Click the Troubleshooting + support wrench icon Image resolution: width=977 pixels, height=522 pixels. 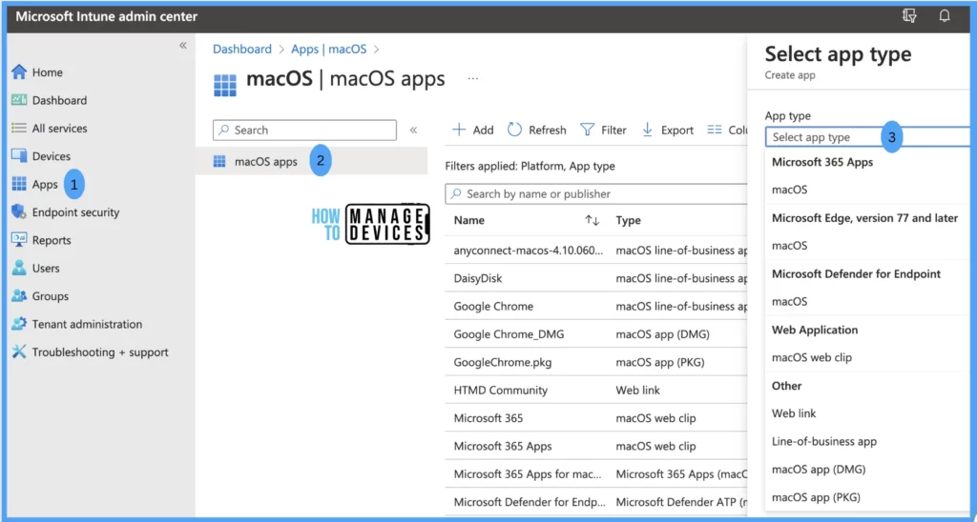click(19, 352)
